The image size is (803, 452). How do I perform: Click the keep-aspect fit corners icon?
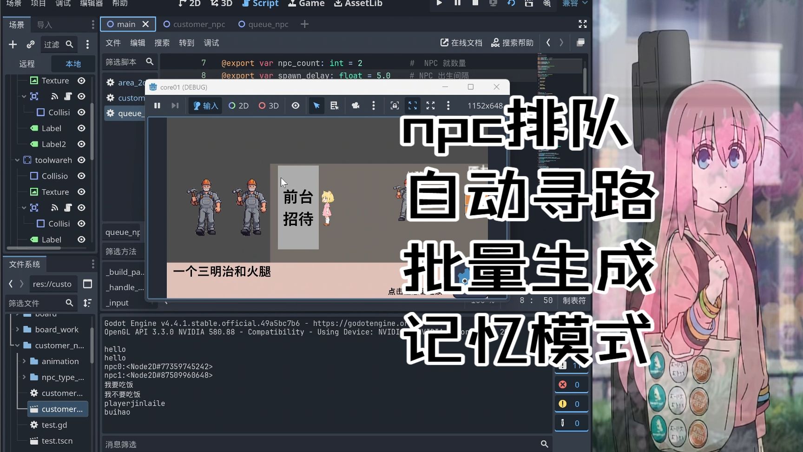(413, 106)
